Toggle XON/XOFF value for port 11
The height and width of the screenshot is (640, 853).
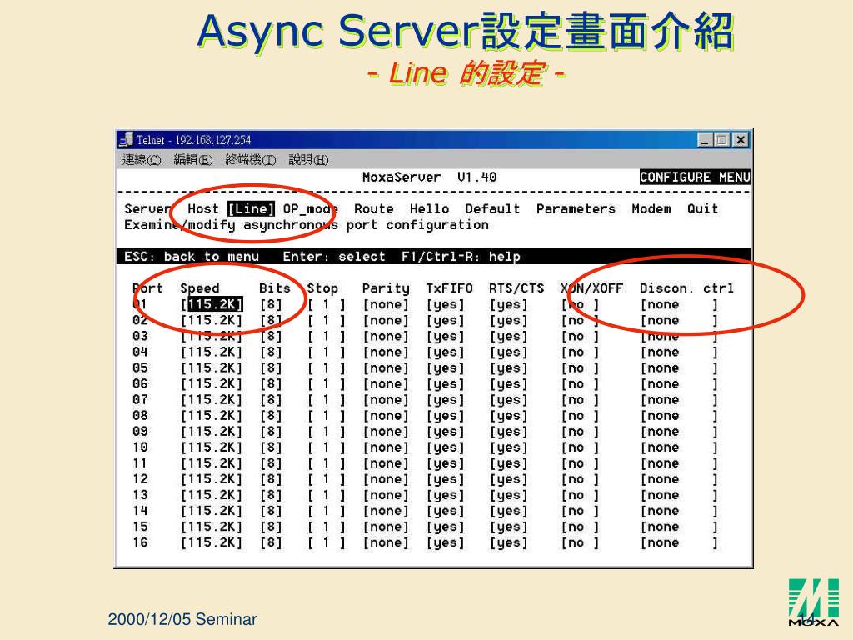point(580,463)
